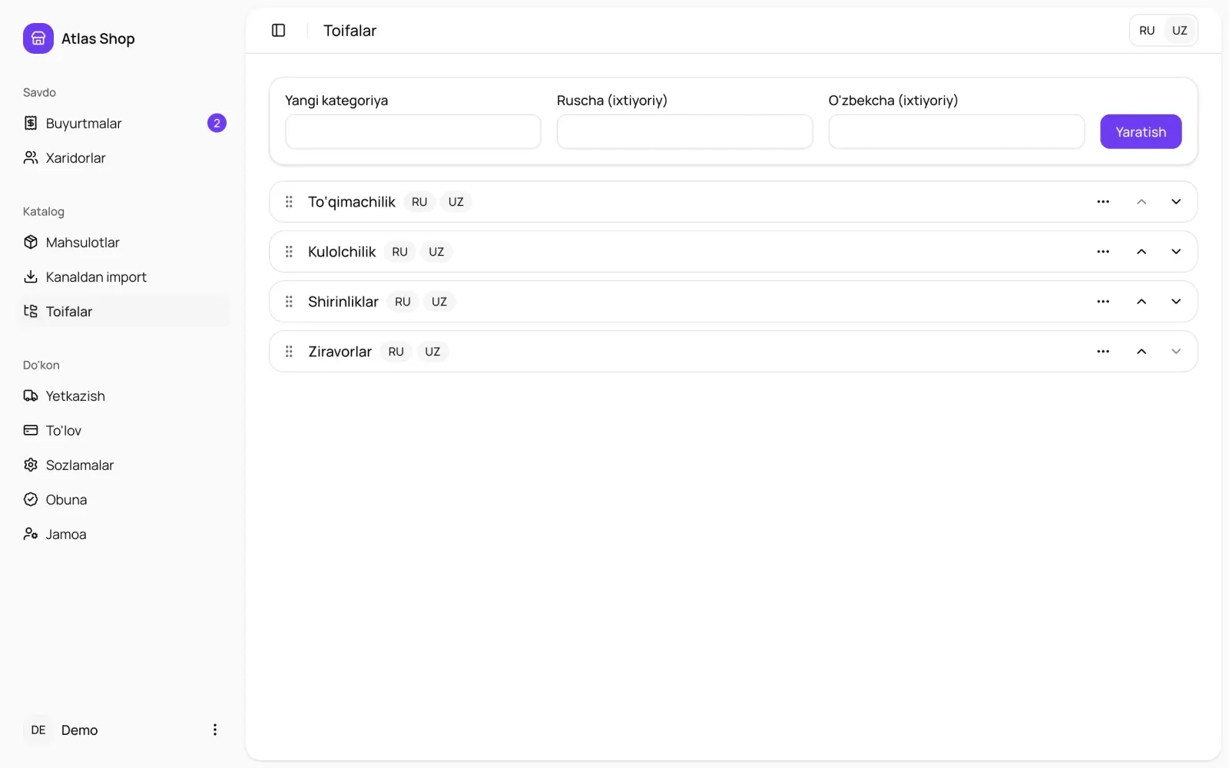Click the Yaratish button
This screenshot has height=768, width=1229.
[1141, 132]
